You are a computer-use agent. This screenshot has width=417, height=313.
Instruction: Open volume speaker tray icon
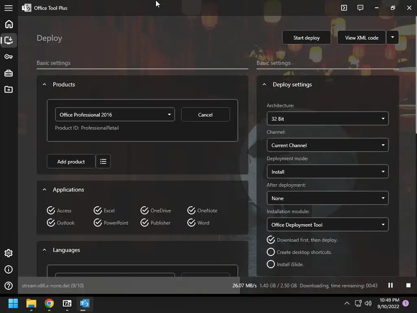[368, 303]
